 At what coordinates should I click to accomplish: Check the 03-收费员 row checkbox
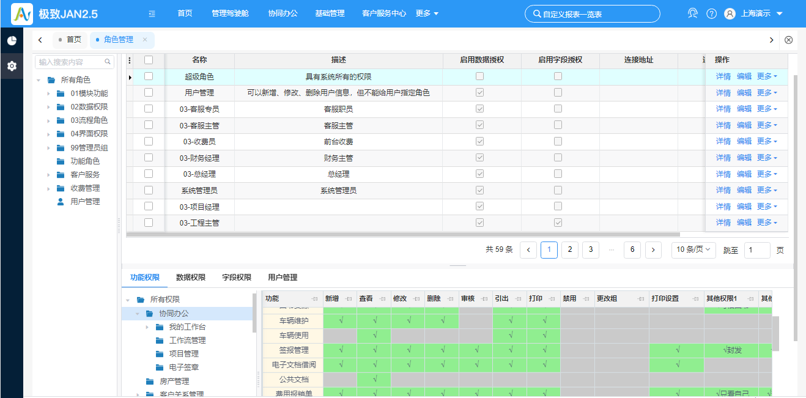tap(149, 141)
